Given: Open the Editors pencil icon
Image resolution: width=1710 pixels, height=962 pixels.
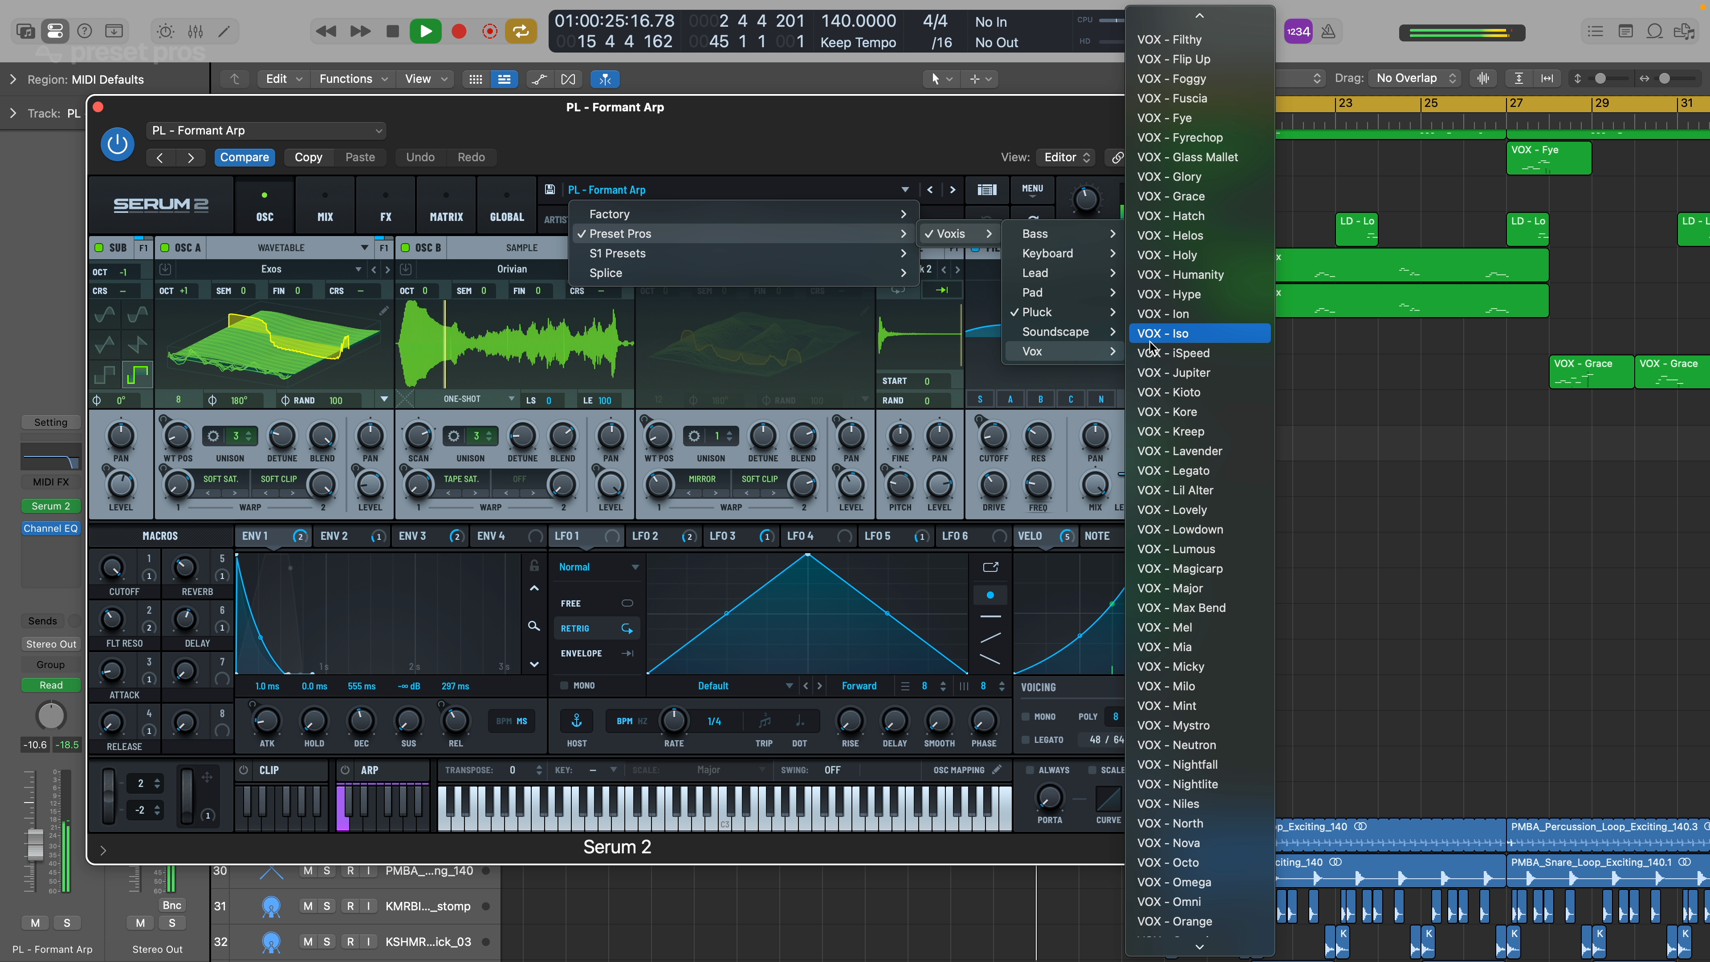Looking at the screenshot, I should pos(224,31).
